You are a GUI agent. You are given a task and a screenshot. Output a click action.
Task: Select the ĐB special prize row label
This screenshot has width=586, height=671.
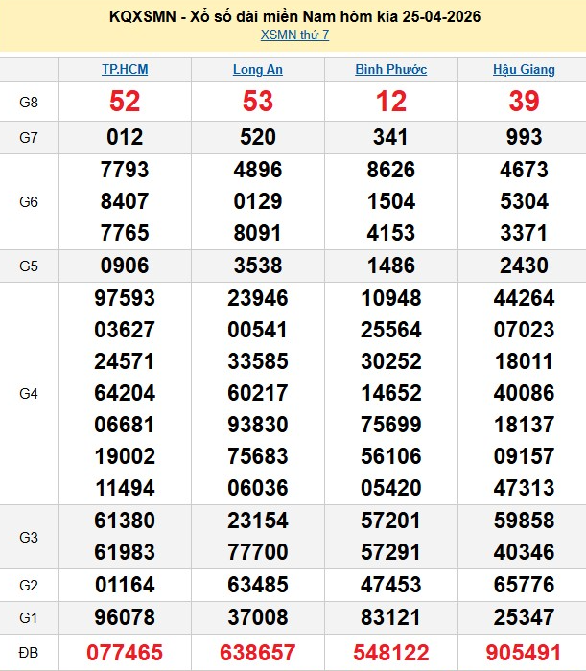point(29,653)
